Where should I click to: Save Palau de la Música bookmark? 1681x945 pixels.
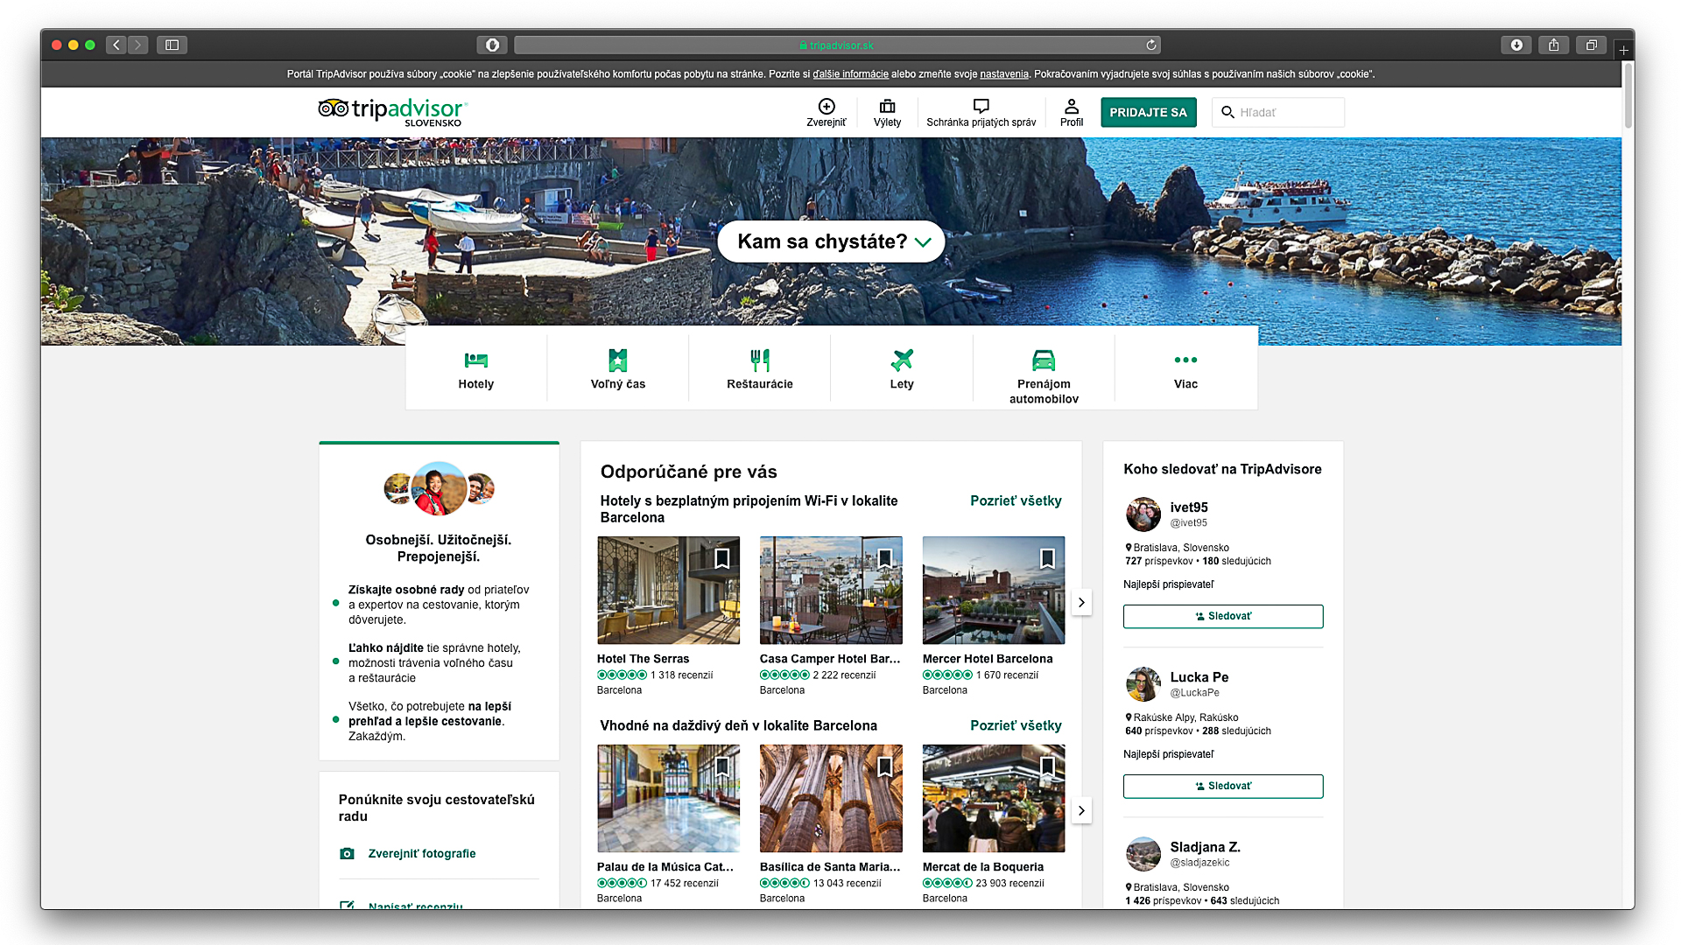722,766
